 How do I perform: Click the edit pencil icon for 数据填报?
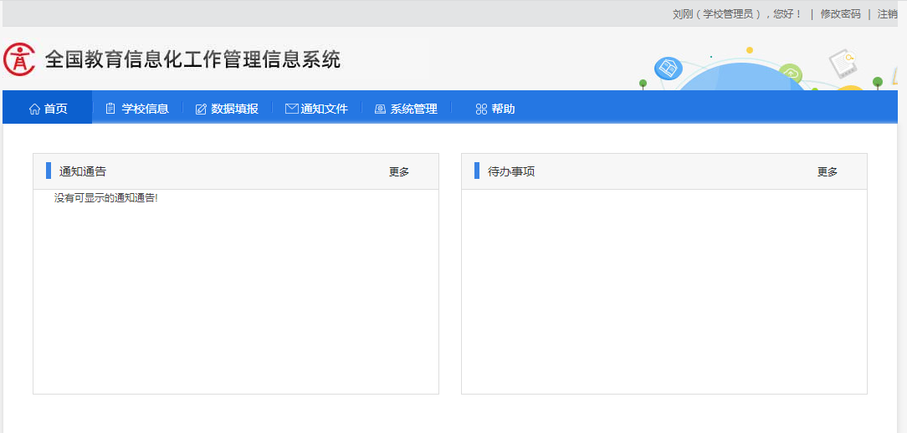(x=201, y=109)
